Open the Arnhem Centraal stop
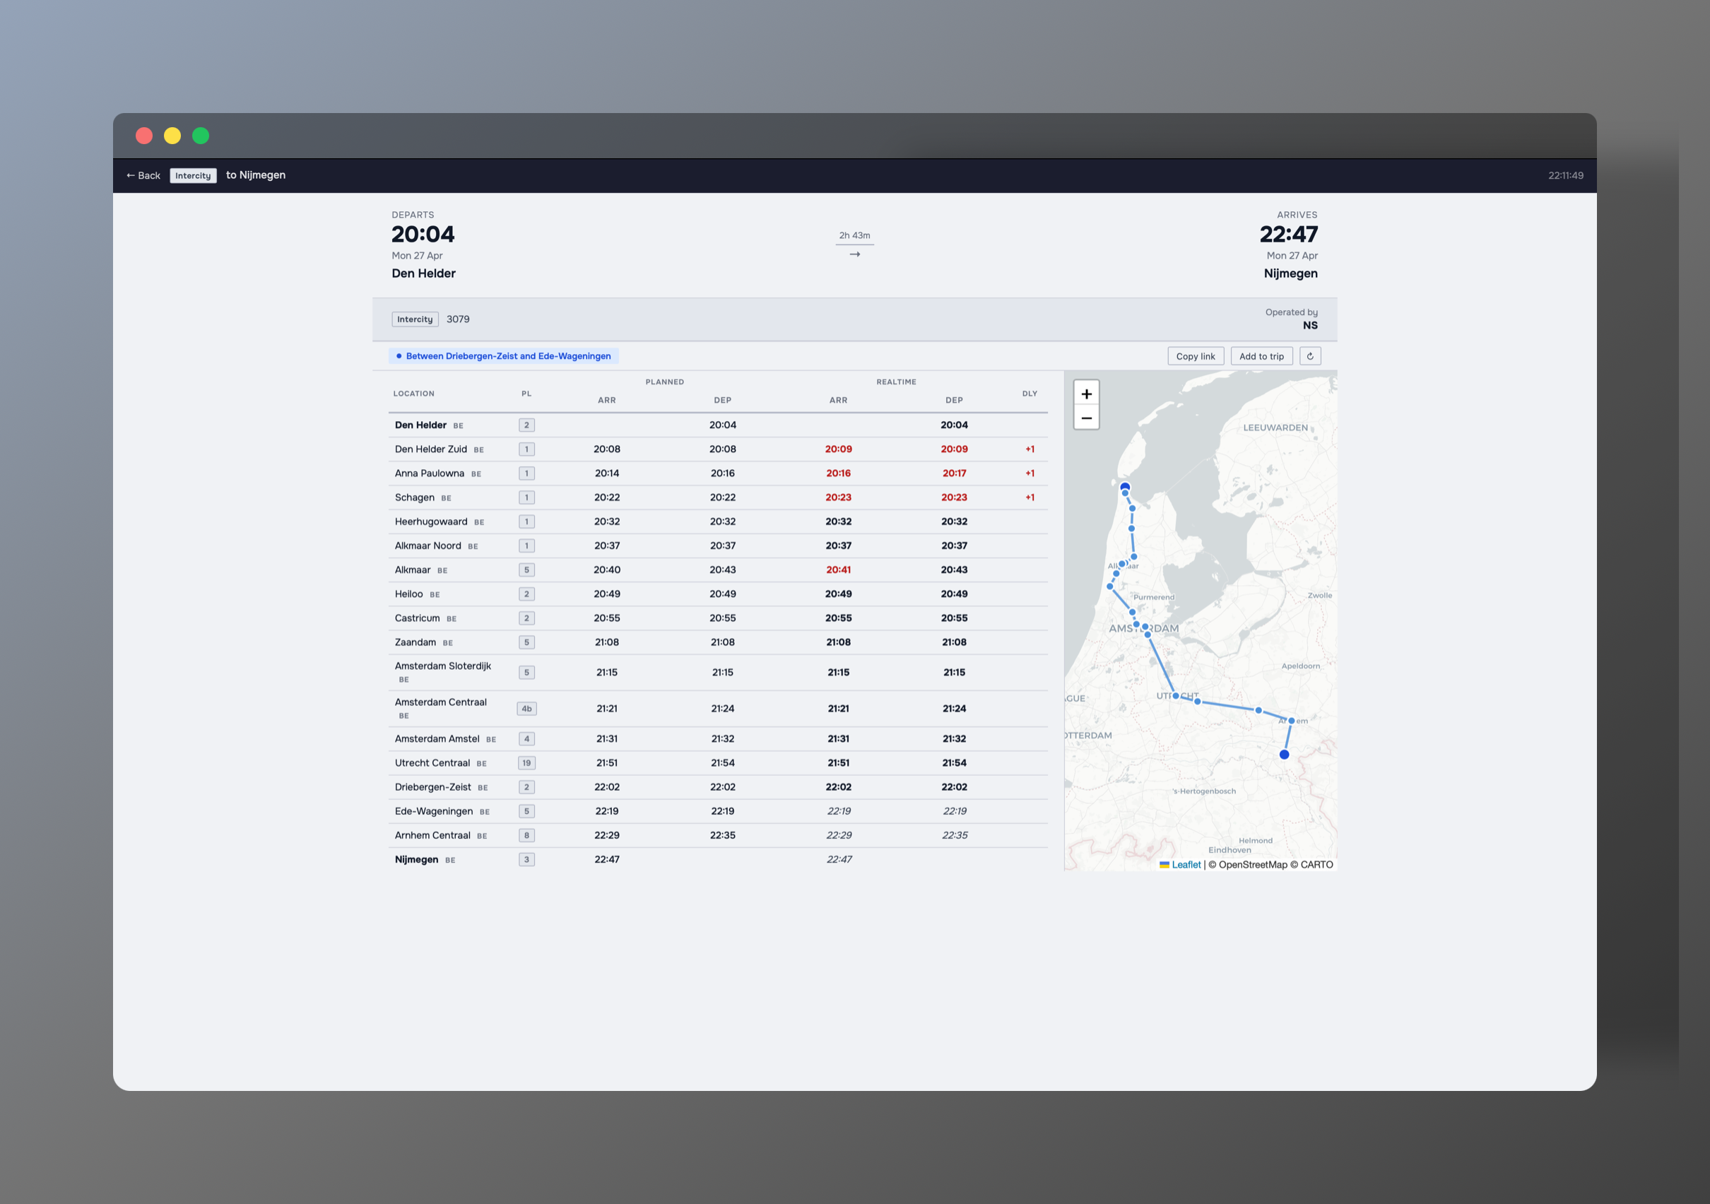Image resolution: width=1710 pixels, height=1204 pixels. [x=432, y=834]
